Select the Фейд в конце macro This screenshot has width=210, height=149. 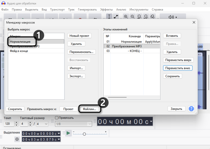click(x=19, y=51)
